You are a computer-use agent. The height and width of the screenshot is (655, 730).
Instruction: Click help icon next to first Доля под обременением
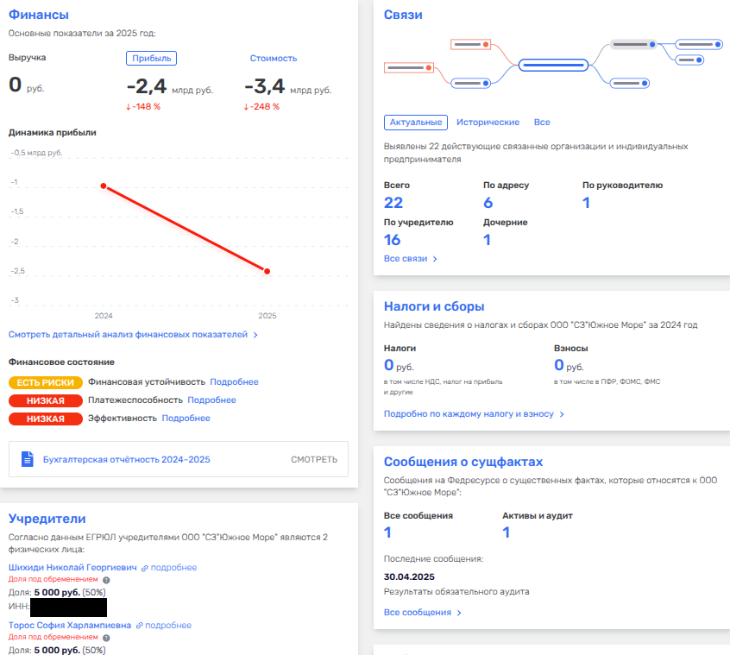(106, 580)
